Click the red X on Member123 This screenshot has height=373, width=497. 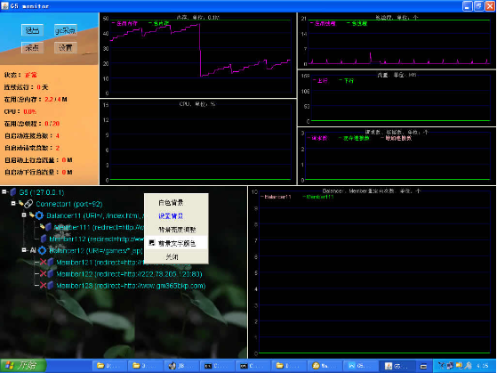(x=43, y=286)
